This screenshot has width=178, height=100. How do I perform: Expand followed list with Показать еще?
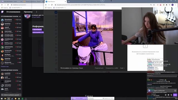[5, 66]
